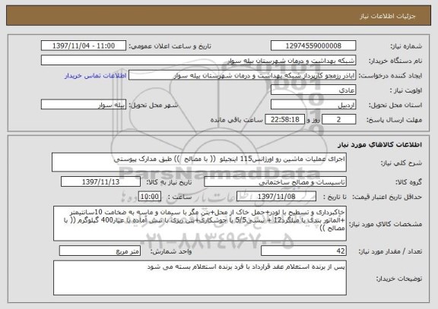Image resolution: width=438 pixels, height=309 pixels.
Task: Click the buyer organization name field
Action: pyautogui.click(x=198, y=60)
